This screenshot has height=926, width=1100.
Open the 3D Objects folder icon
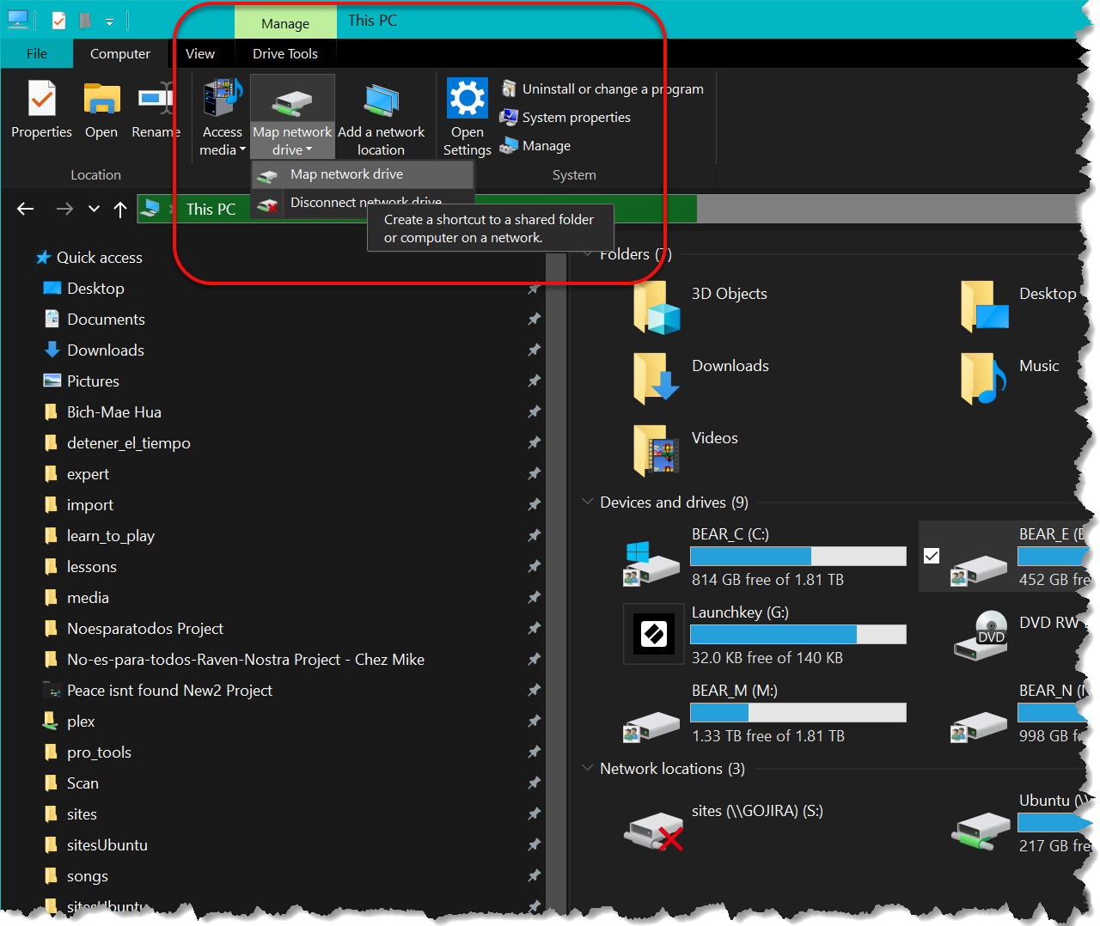click(657, 308)
